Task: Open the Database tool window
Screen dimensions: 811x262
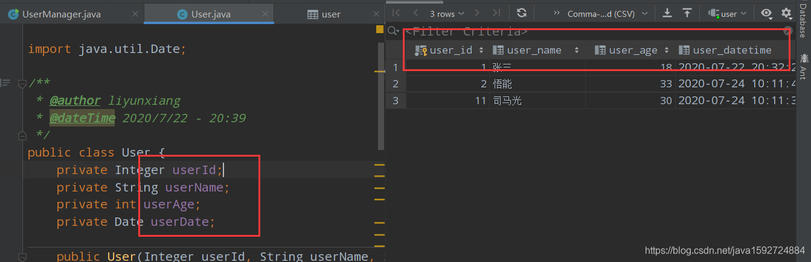Action: [803, 21]
